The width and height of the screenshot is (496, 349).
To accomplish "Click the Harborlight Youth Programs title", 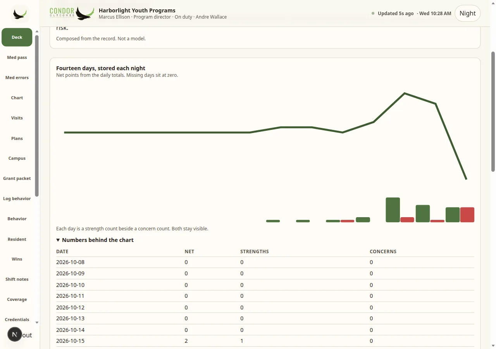I will pos(137,10).
